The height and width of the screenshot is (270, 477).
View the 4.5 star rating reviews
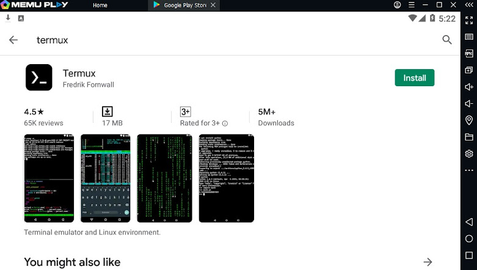click(x=43, y=117)
